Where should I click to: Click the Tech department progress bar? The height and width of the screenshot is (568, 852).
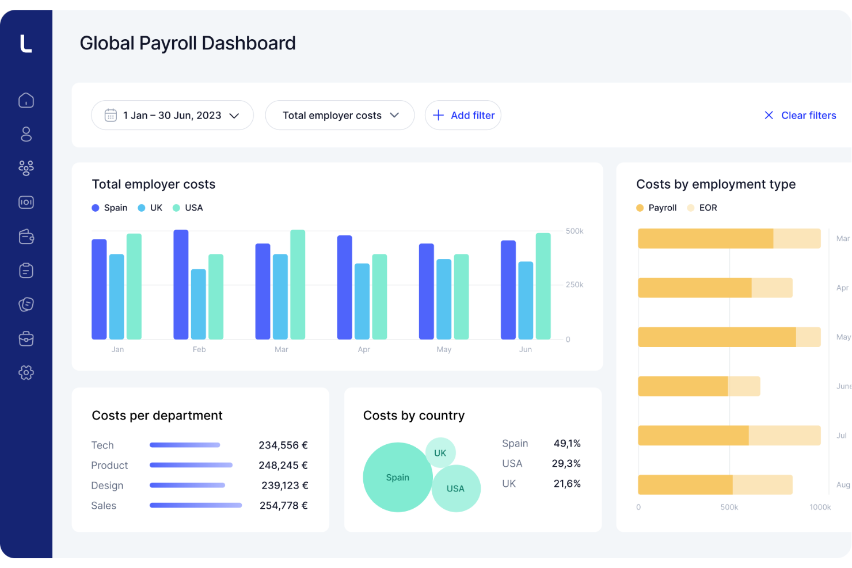point(185,445)
